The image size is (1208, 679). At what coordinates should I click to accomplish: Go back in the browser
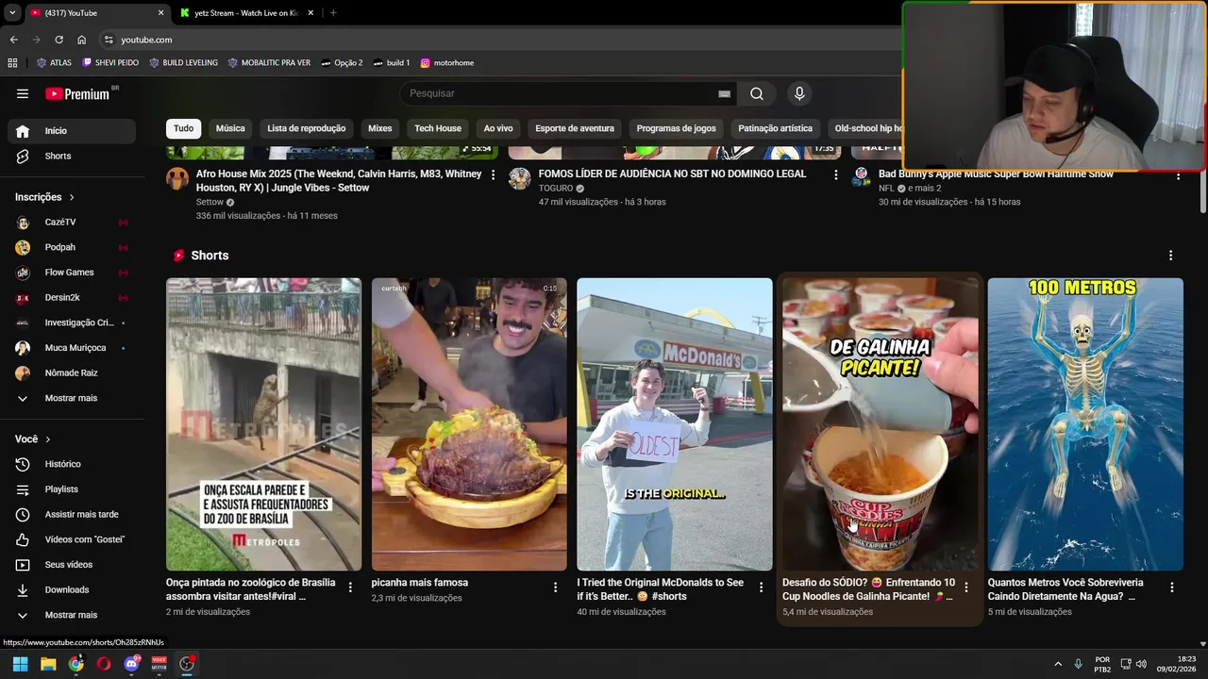click(13, 40)
